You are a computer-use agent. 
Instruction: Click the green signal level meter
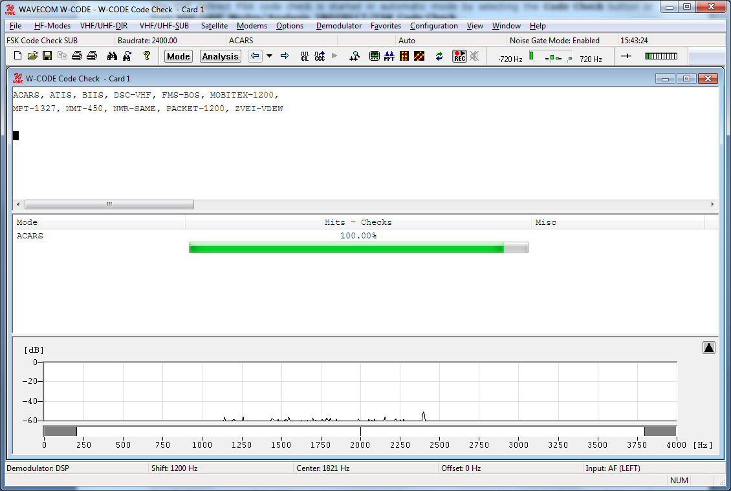point(661,56)
